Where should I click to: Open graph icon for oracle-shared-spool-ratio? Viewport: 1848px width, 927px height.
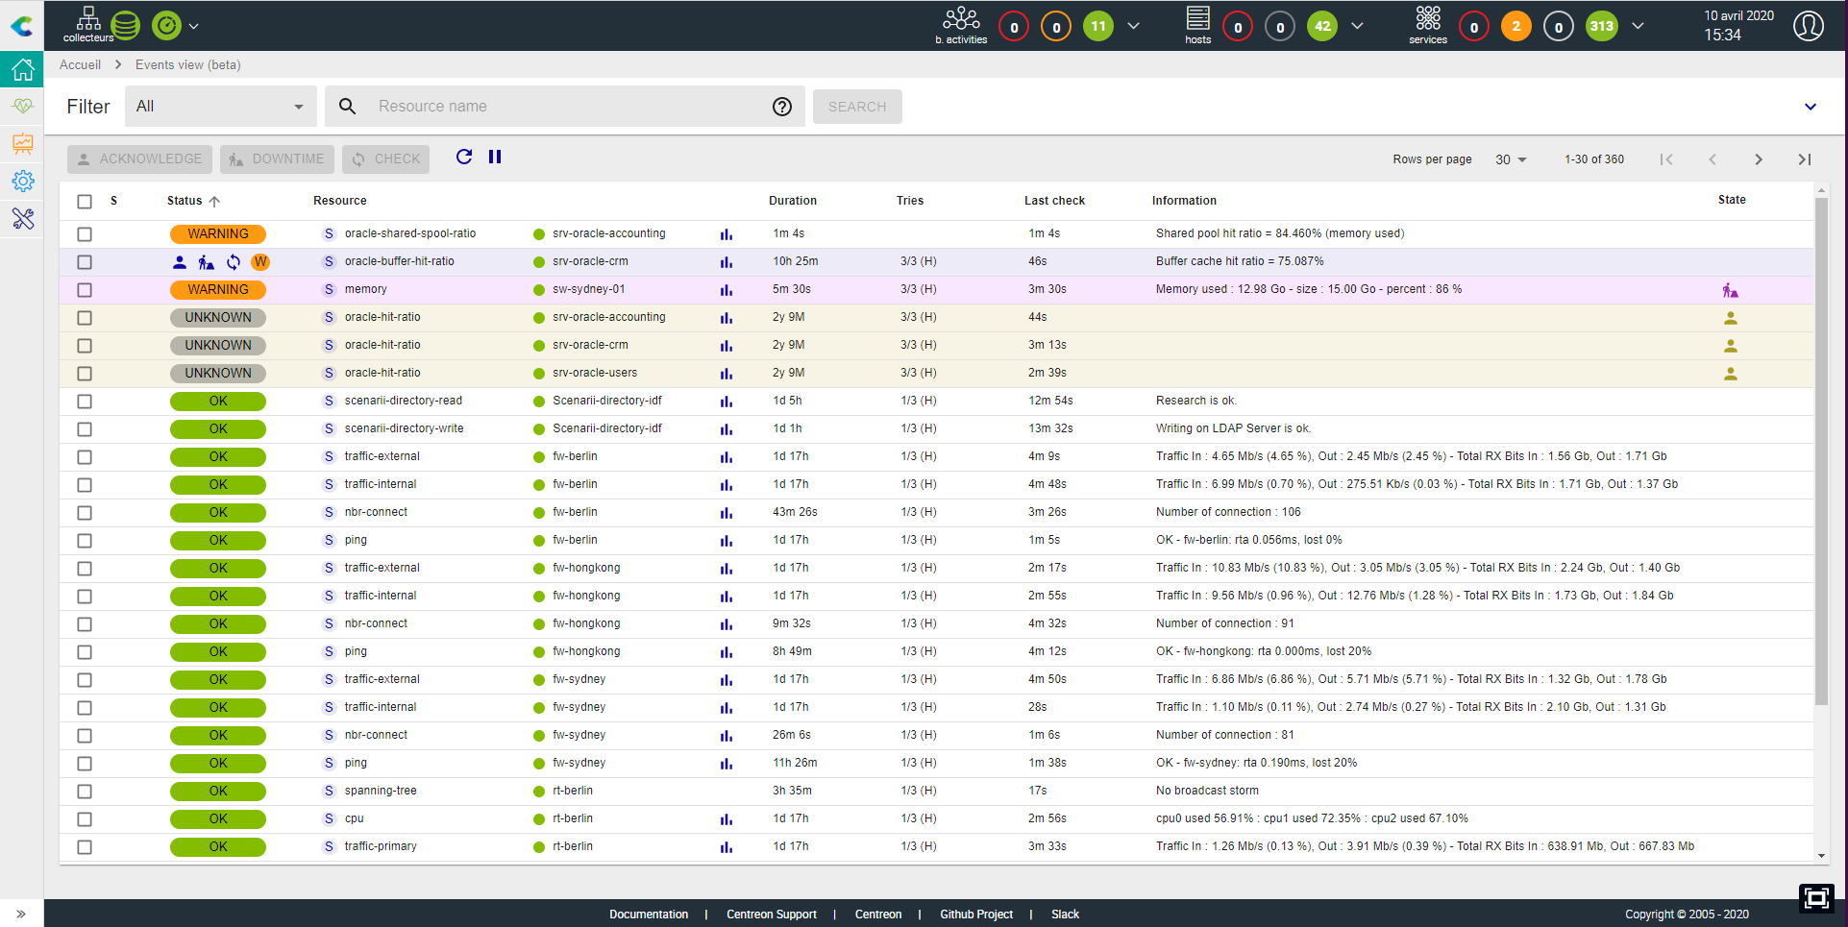727,234
